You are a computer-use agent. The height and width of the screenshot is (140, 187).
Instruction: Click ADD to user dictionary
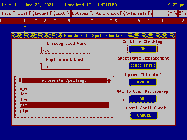click(x=143, y=99)
